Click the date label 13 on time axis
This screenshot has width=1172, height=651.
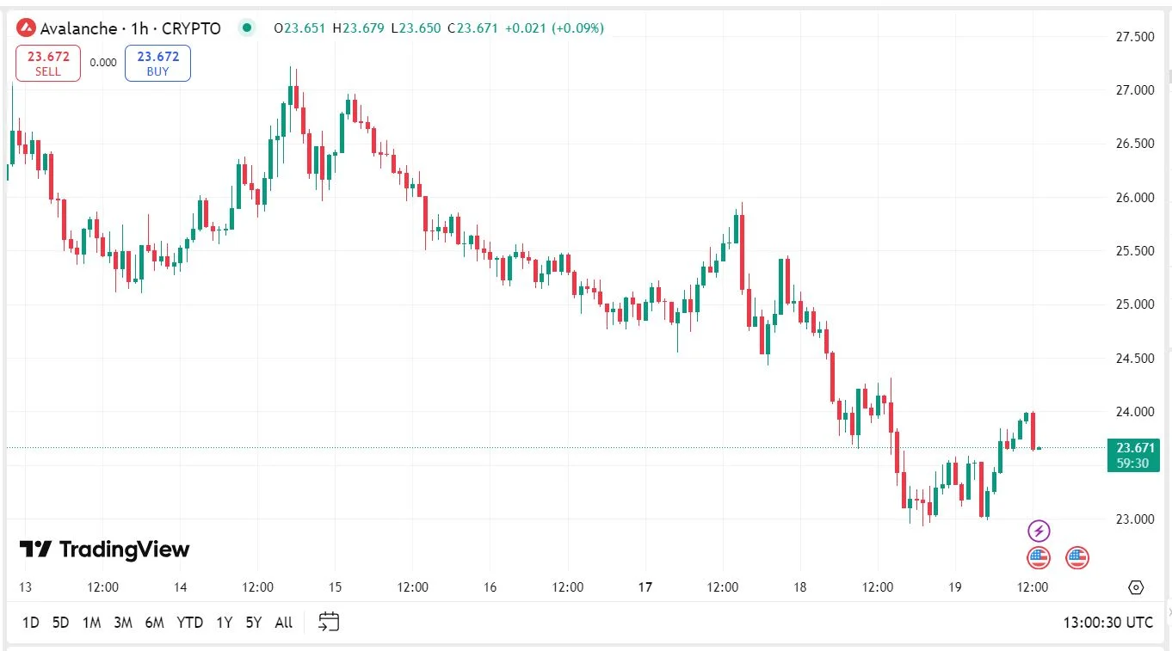coord(25,587)
